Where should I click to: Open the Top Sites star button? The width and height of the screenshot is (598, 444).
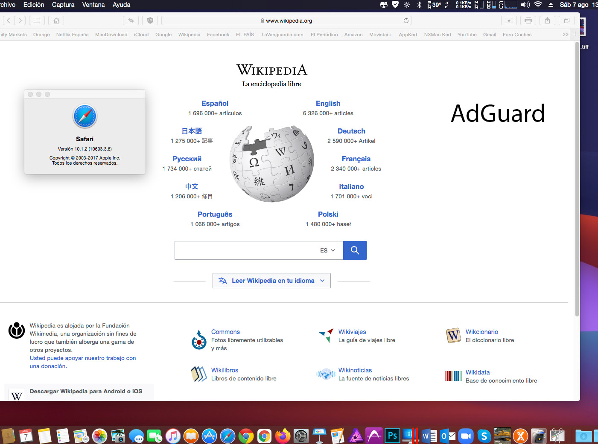(x=509, y=20)
